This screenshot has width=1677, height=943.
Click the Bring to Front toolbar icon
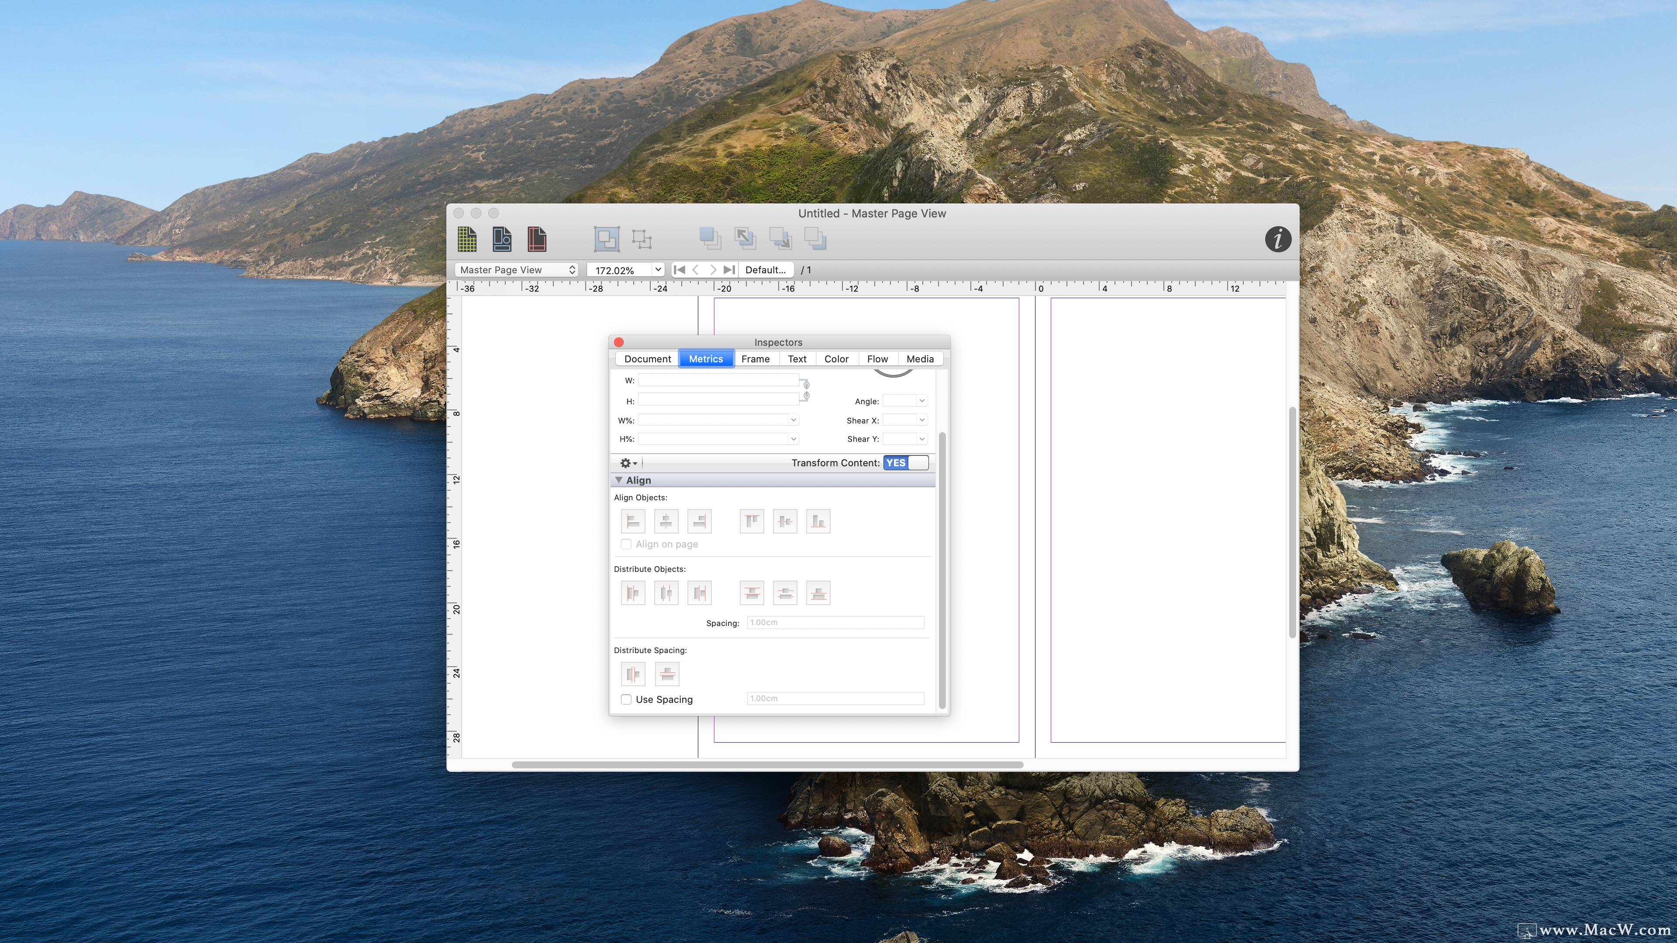coord(710,238)
